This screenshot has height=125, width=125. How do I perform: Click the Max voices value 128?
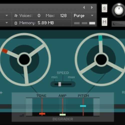[x=63, y=15]
